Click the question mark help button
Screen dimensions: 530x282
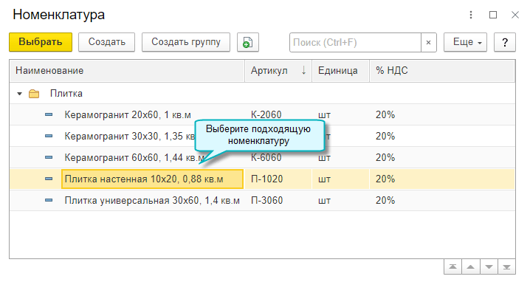coord(505,42)
